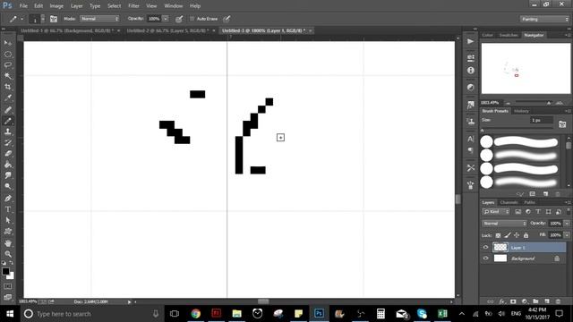Select the Path Selection tool
Viewport: 573px width, 322px height.
click(x=8, y=221)
